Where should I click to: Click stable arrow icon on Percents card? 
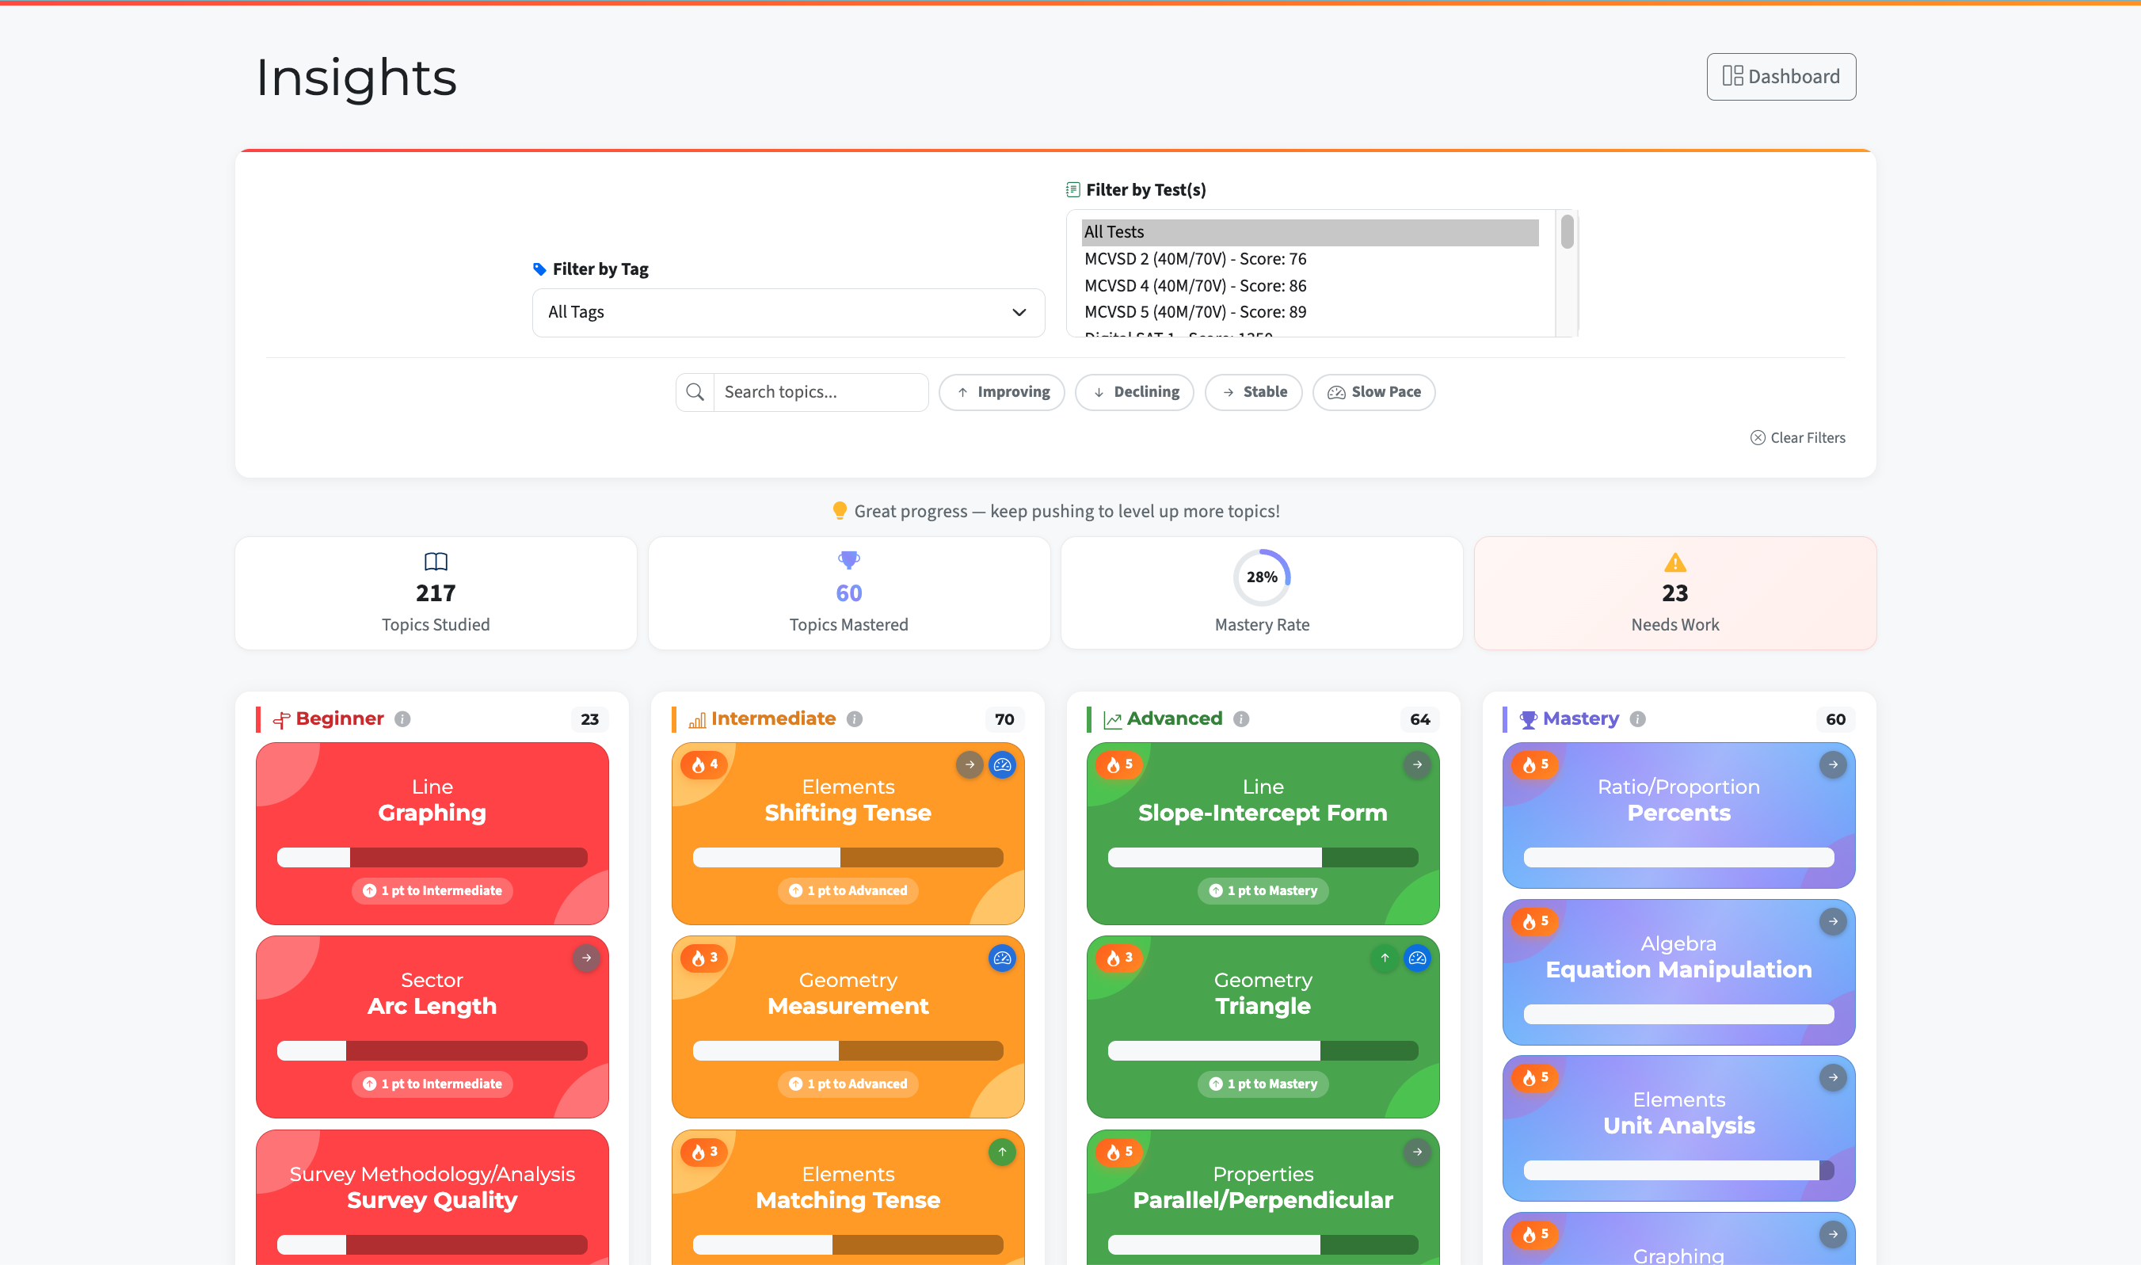(1834, 764)
